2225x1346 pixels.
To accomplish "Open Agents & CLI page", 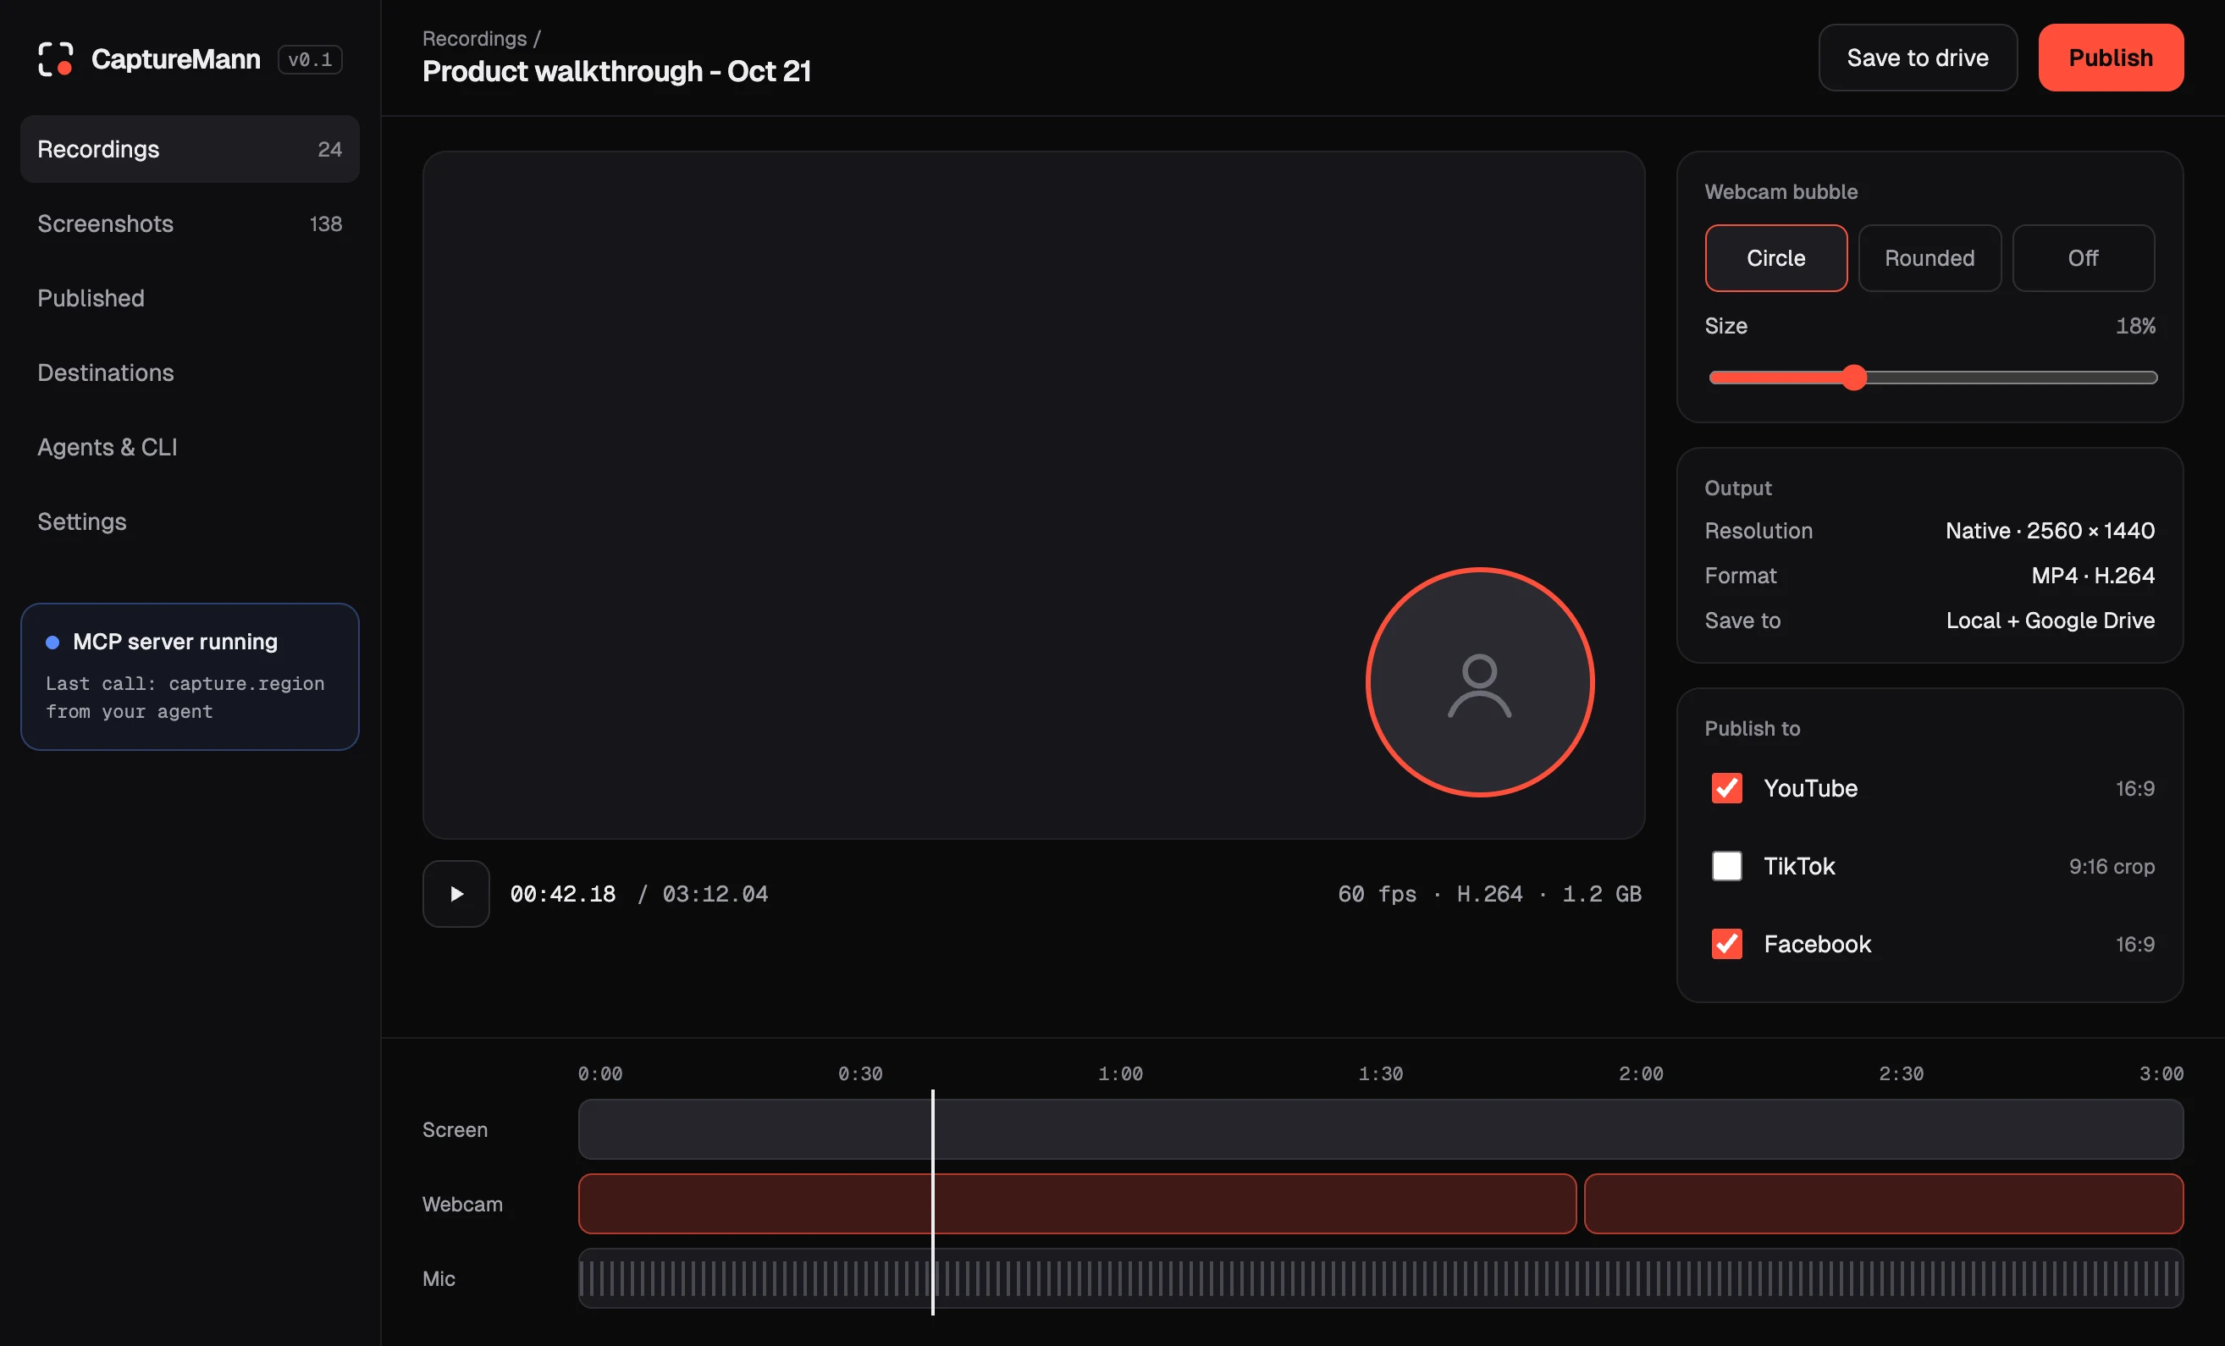I will (x=190, y=447).
